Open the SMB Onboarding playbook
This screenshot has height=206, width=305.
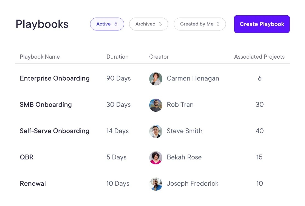[x=46, y=105]
